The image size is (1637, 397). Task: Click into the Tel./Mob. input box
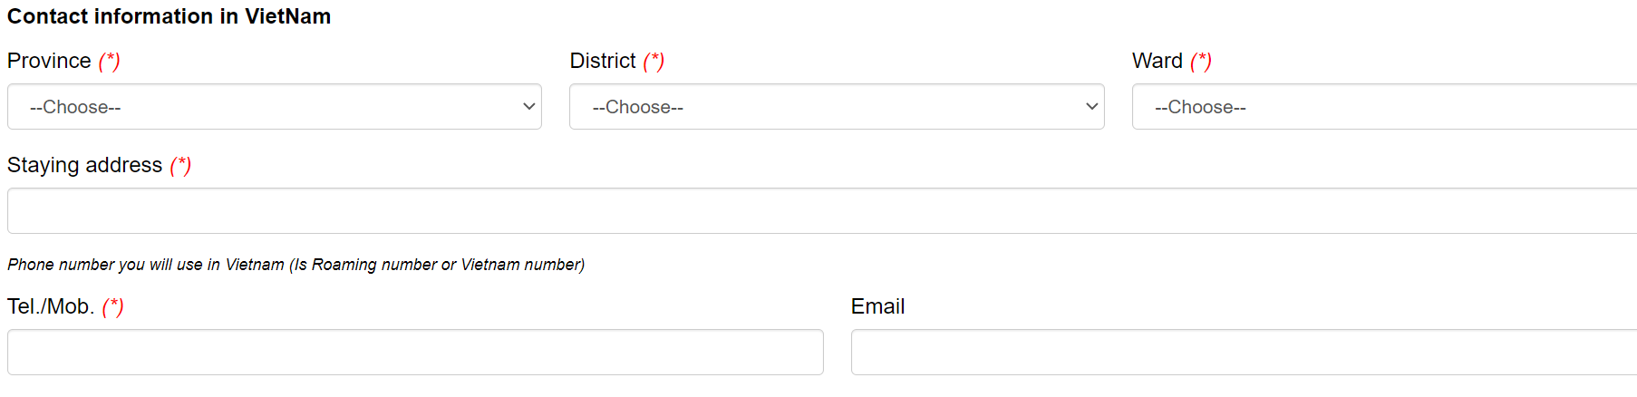415,353
